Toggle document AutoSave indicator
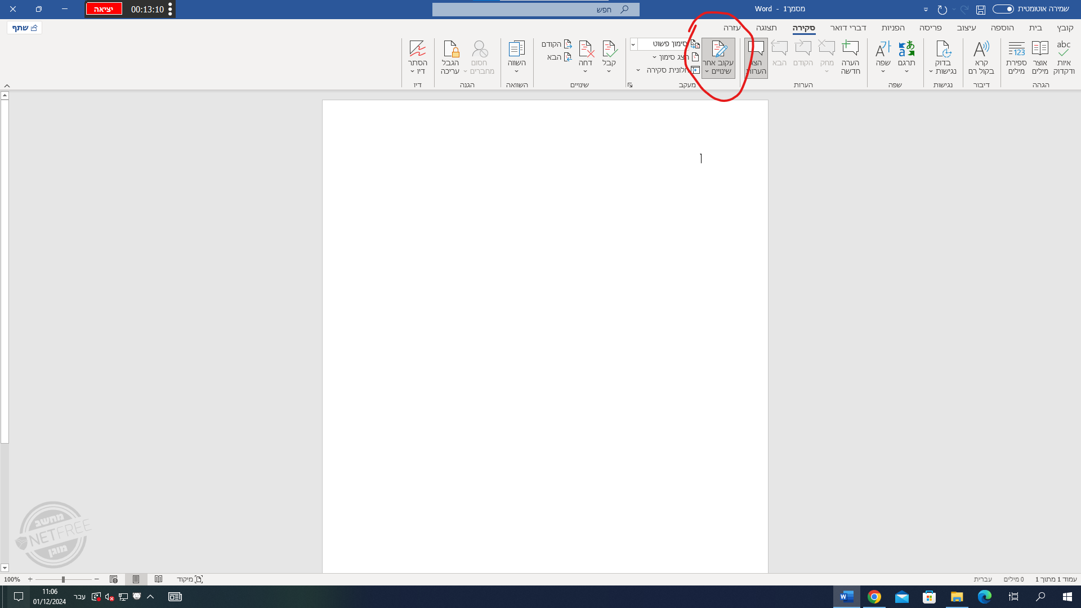The height and width of the screenshot is (608, 1081). click(1003, 9)
